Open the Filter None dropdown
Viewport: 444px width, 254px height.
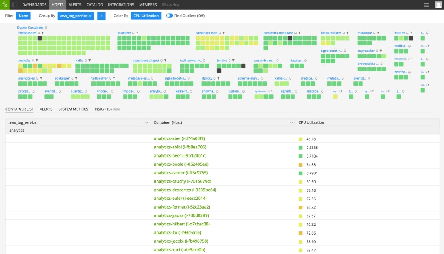(23, 16)
